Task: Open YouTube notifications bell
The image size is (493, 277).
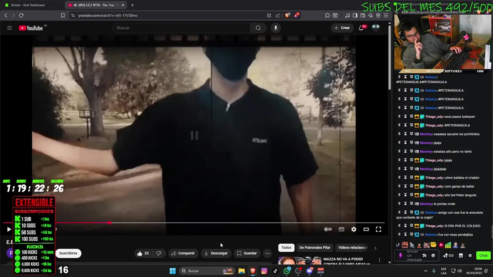Action: [x=361, y=28]
